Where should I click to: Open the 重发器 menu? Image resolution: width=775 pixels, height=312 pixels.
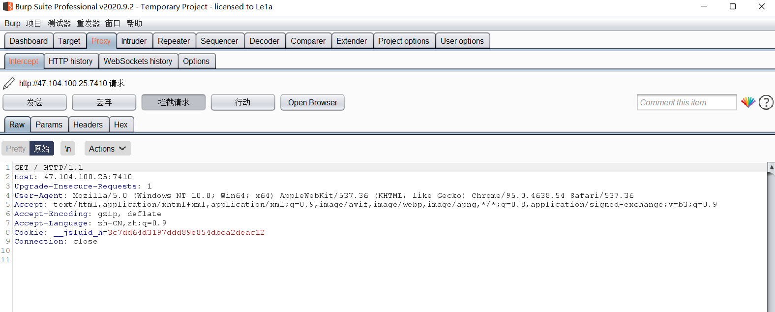click(88, 24)
